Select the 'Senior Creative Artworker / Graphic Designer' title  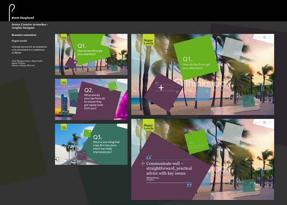click(x=30, y=26)
